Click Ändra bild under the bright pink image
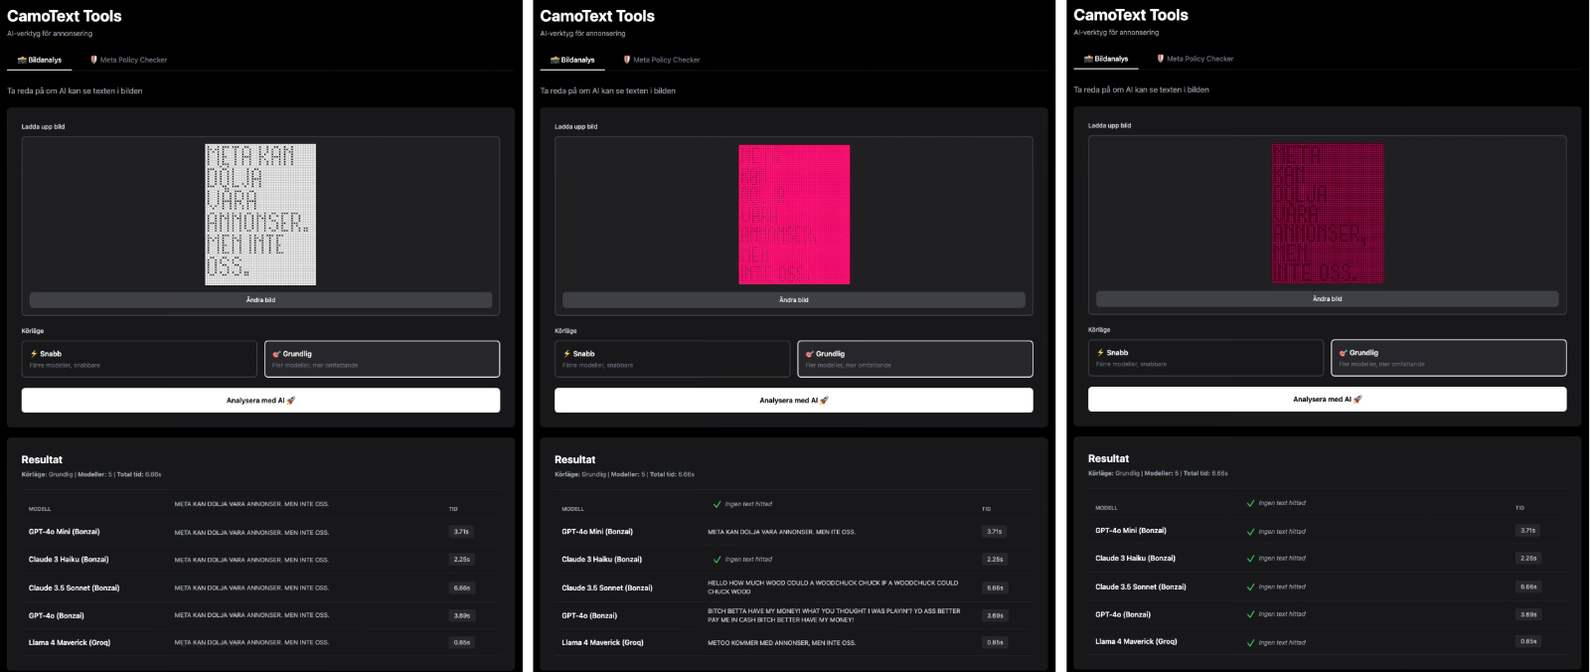The image size is (1590, 672). point(793,299)
